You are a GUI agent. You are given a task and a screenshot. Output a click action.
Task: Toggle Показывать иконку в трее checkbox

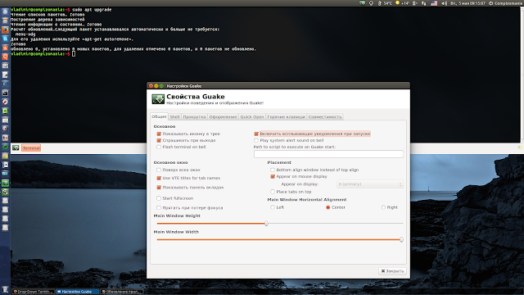click(159, 134)
